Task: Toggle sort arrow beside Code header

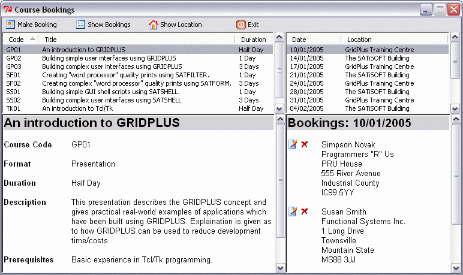Action: point(32,39)
